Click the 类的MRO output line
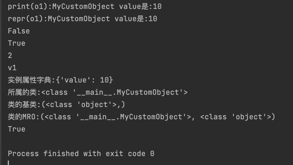Viewport: 293px width, 165px height. coord(141,117)
